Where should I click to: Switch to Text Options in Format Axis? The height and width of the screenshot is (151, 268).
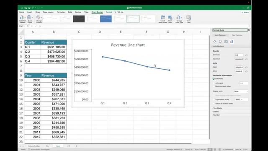point(237,35)
